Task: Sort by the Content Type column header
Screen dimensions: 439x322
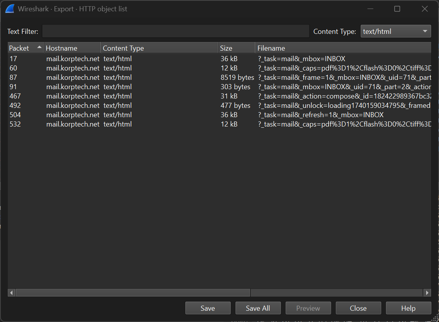Action: [159, 48]
